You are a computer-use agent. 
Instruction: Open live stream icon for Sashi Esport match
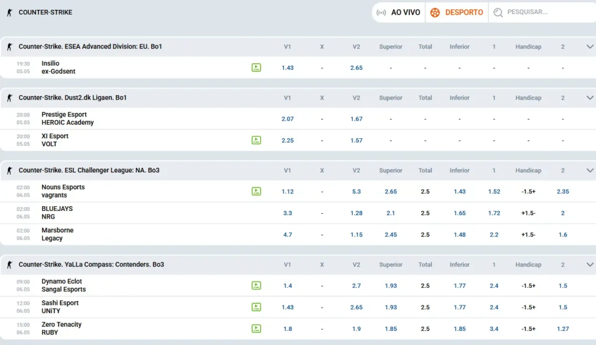[x=256, y=307]
